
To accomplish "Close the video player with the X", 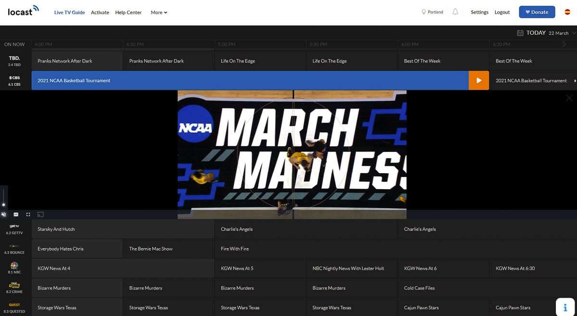I will (569, 98).
